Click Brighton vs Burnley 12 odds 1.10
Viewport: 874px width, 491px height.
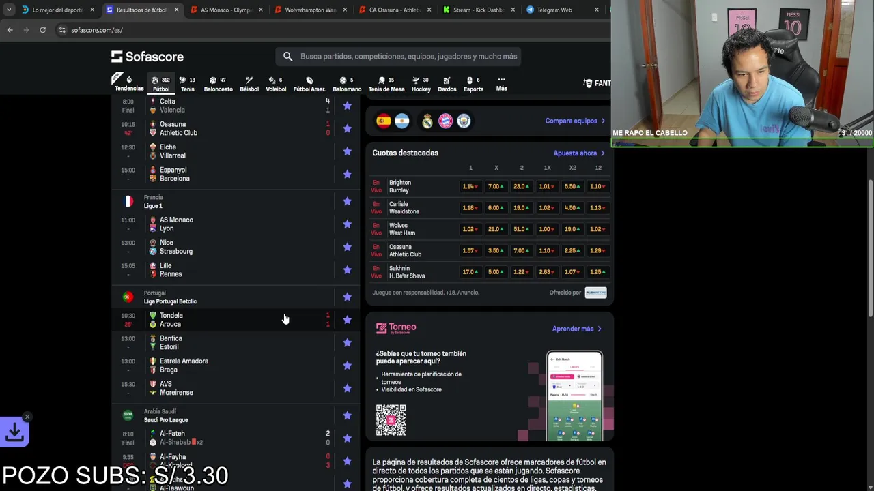[597, 186]
